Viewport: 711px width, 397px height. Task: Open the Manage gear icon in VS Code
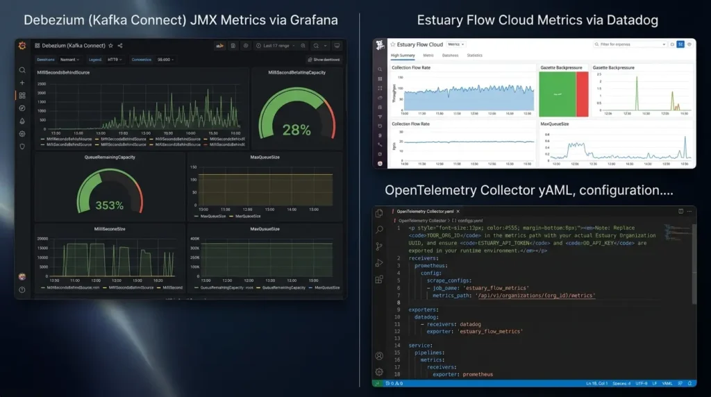tap(379, 372)
